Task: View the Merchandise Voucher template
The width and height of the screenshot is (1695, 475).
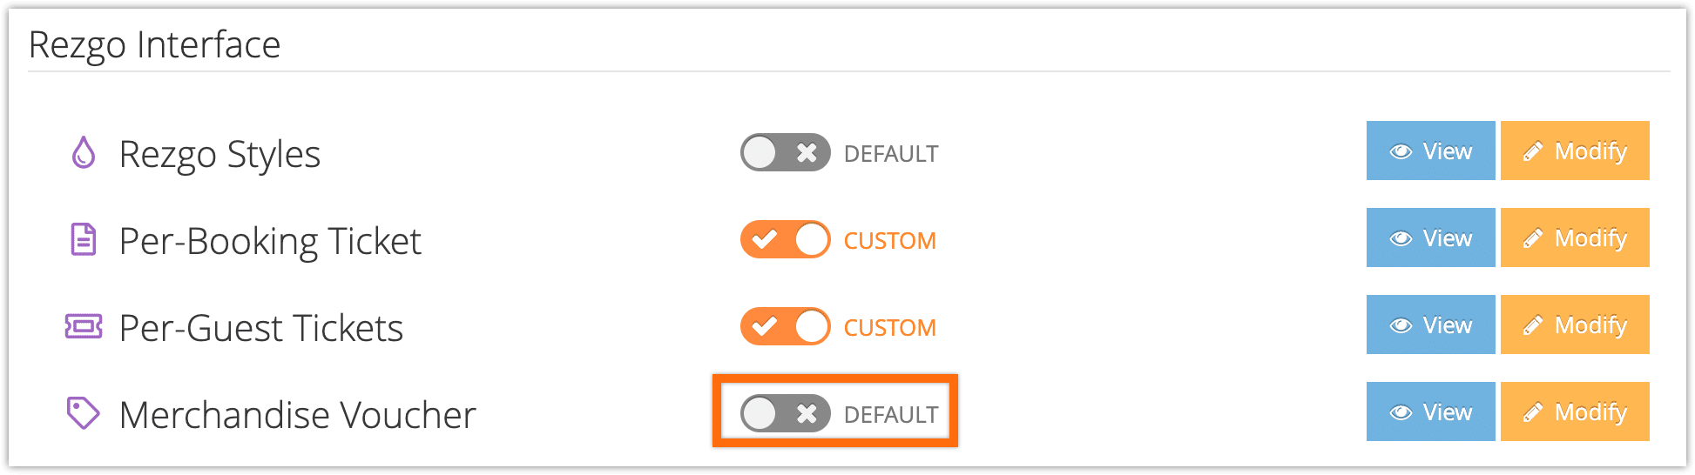Action: click(x=1431, y=411)
